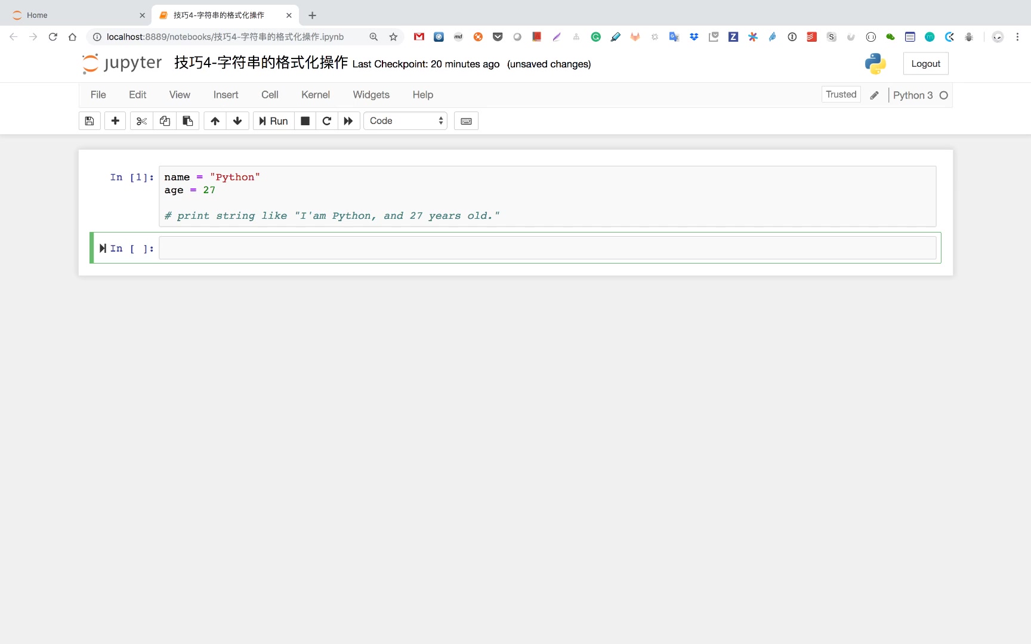This screenshot has height=644, width=1031.
Task: Open the Cell menu
Action: (x=270, y=95)
